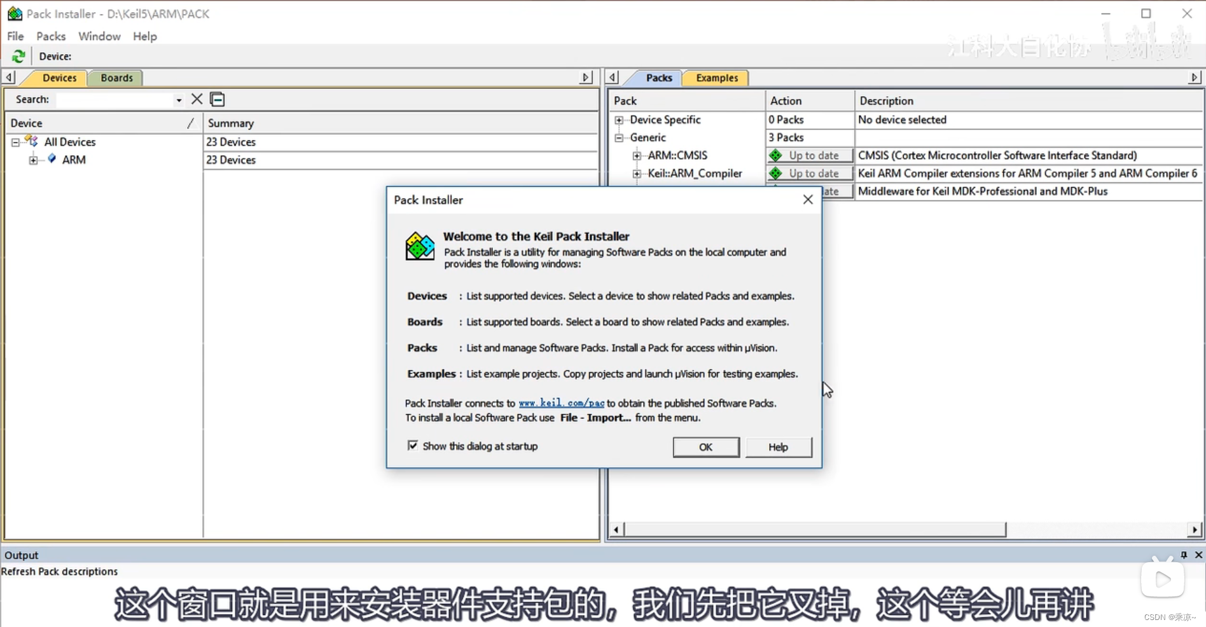Click 'Refresh Pack descriptions' output line

59,571
